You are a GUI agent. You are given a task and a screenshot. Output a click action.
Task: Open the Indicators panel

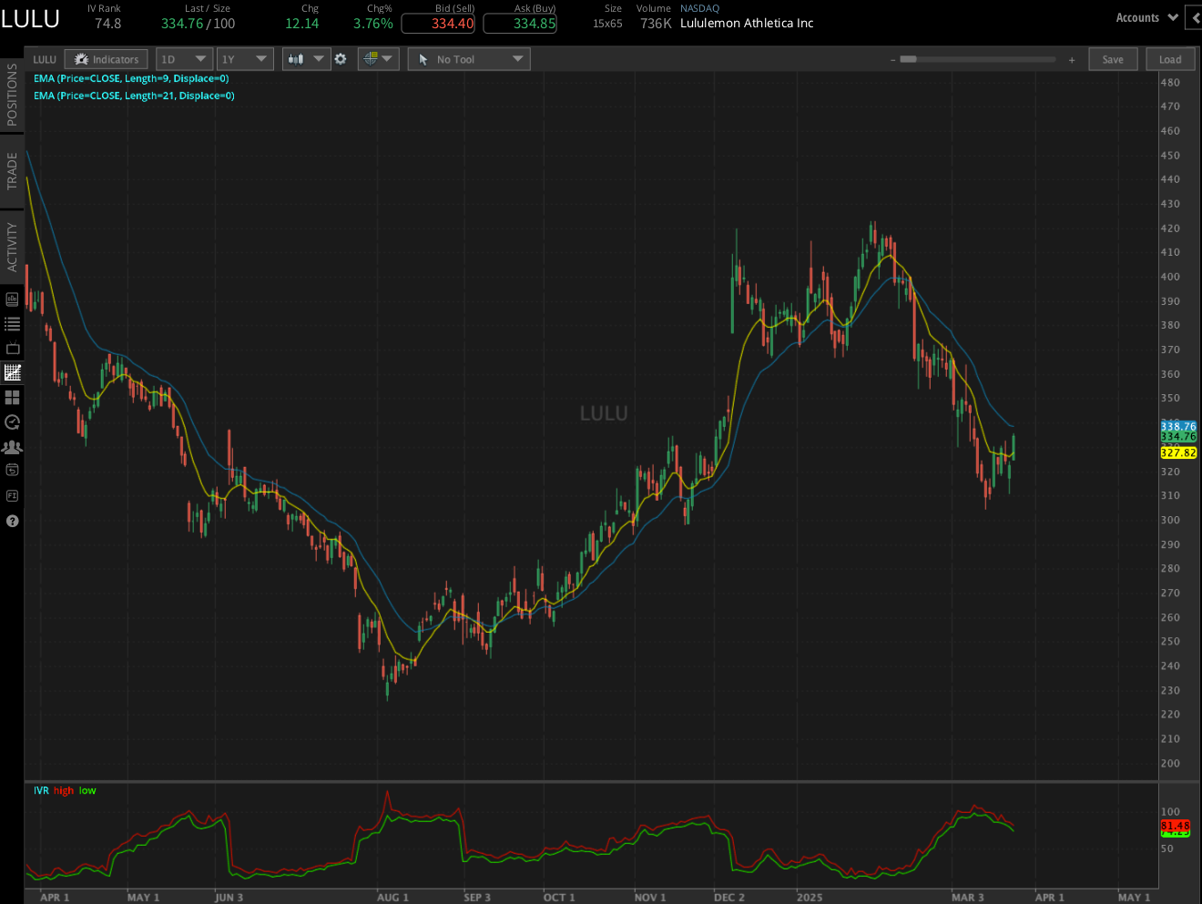click(x=107, y=59)
